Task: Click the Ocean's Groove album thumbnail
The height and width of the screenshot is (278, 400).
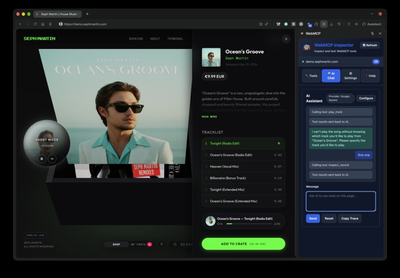Action: pyautogui.click(x=211, y=57)
